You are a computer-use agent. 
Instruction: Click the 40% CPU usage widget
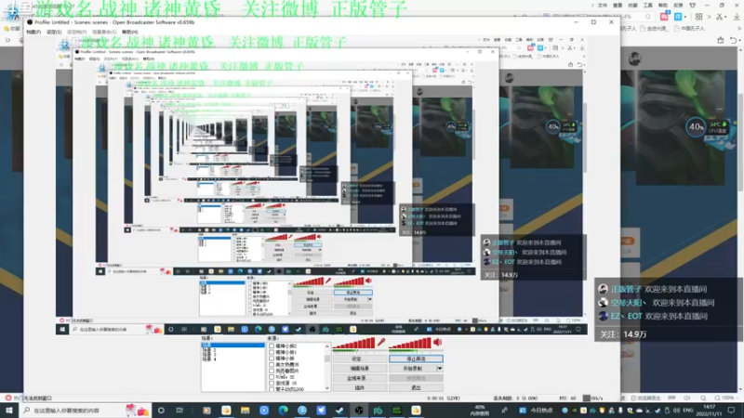pyautogui.click(x=696, y=127)
